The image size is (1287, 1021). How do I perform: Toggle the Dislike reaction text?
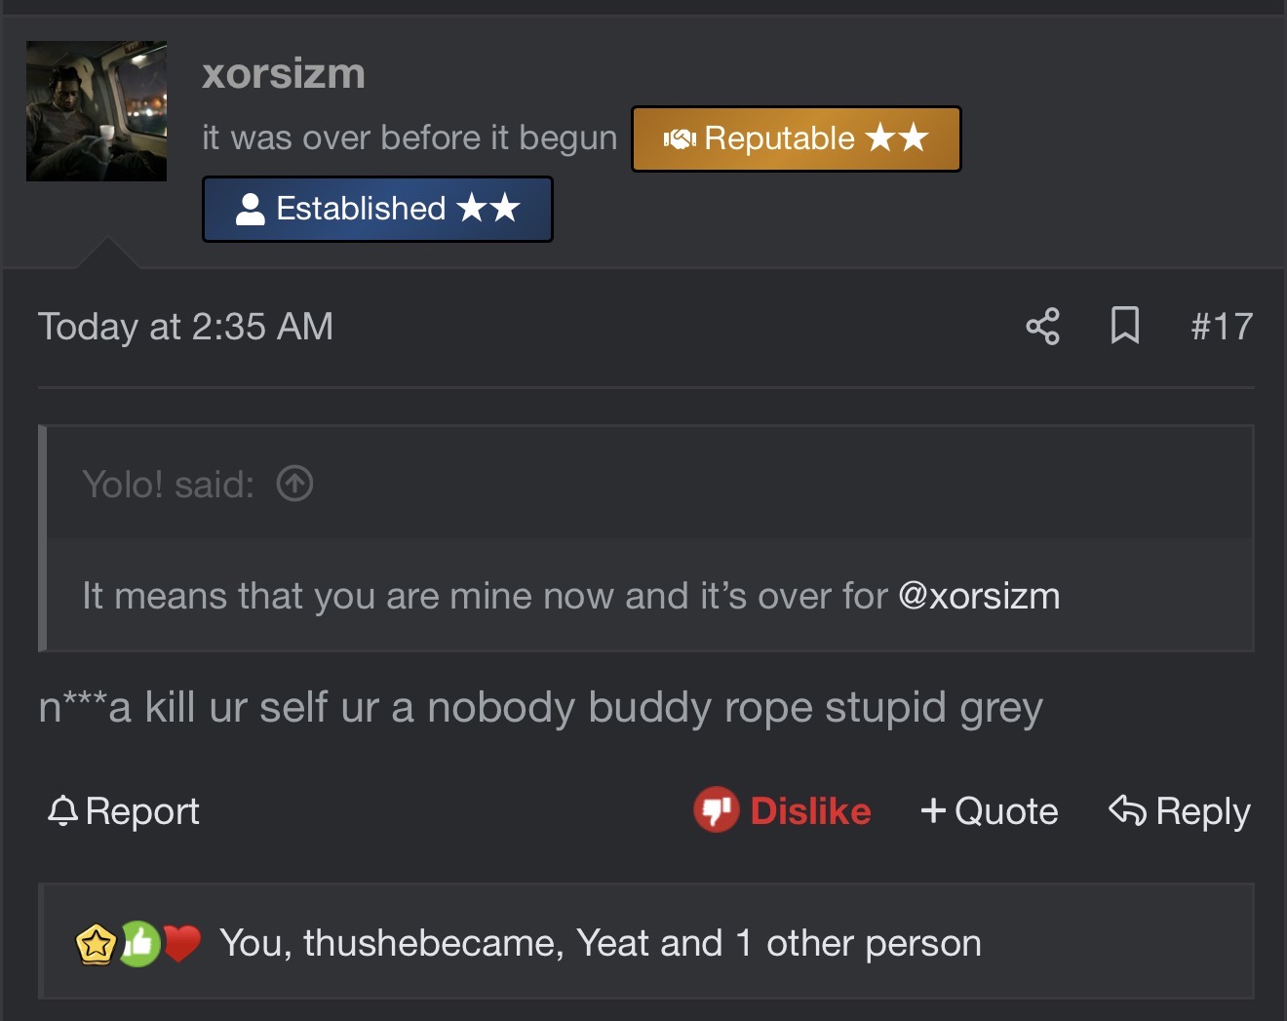[x=810, y=810]
